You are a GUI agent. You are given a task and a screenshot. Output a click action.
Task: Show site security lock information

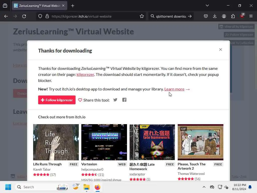coord(47,16)
